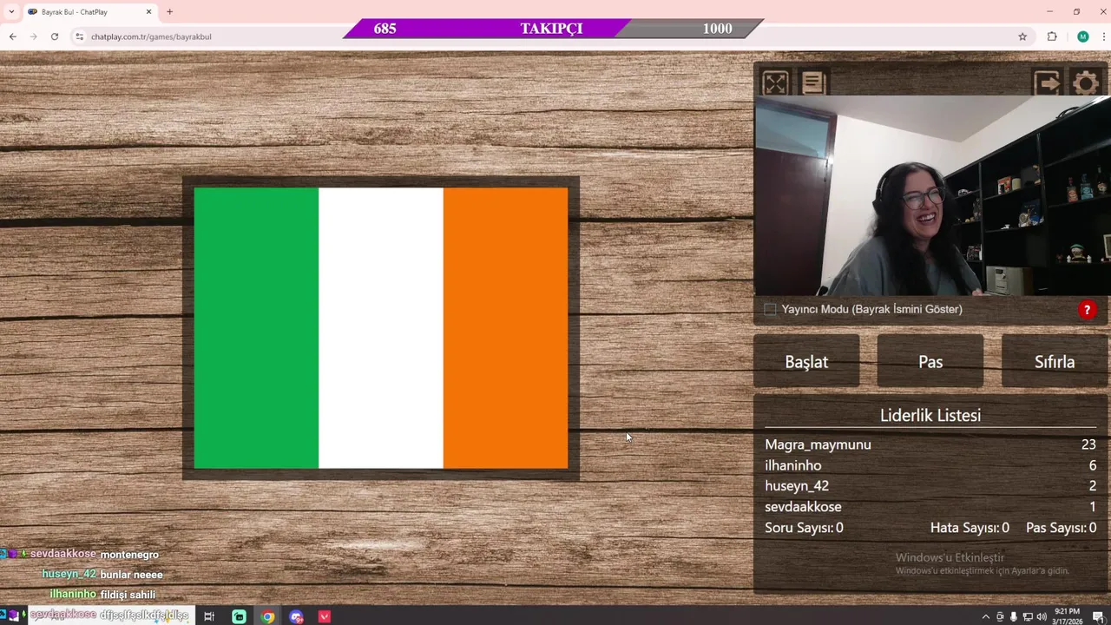Click the site information icon in address bar
Image resolution: width=1111 pixels, height=625 pixels.
(x=79, y=36)
